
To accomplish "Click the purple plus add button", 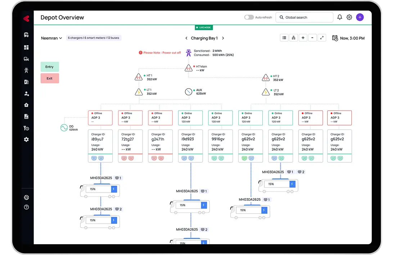I will (x=360, y=17).
